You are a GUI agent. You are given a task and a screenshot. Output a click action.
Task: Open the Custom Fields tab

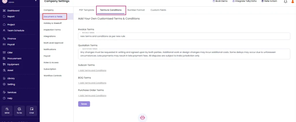tap(158, 10)
